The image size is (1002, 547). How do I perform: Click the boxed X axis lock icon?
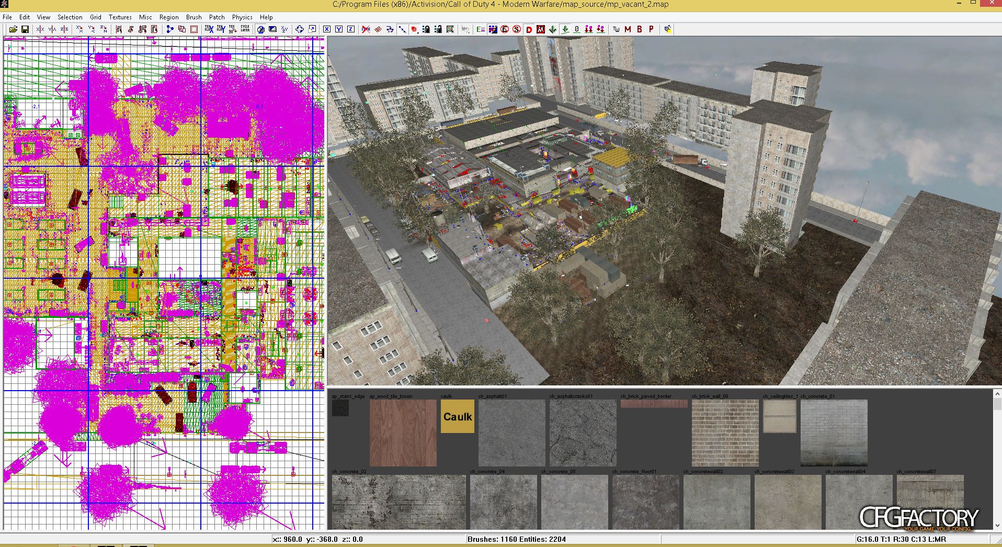327,29
